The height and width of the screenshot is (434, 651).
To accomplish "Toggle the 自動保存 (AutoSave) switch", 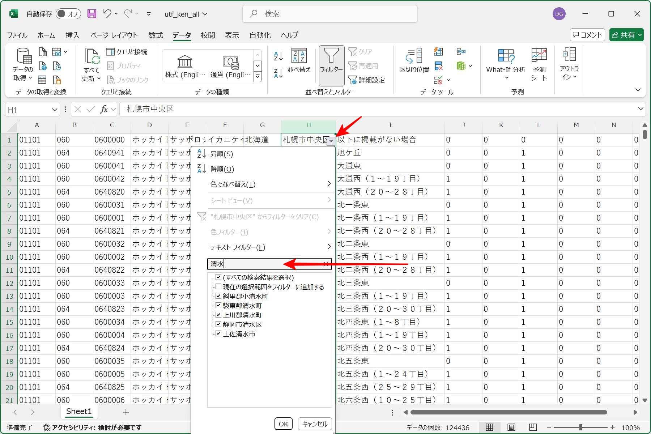I will coord(68,14).
